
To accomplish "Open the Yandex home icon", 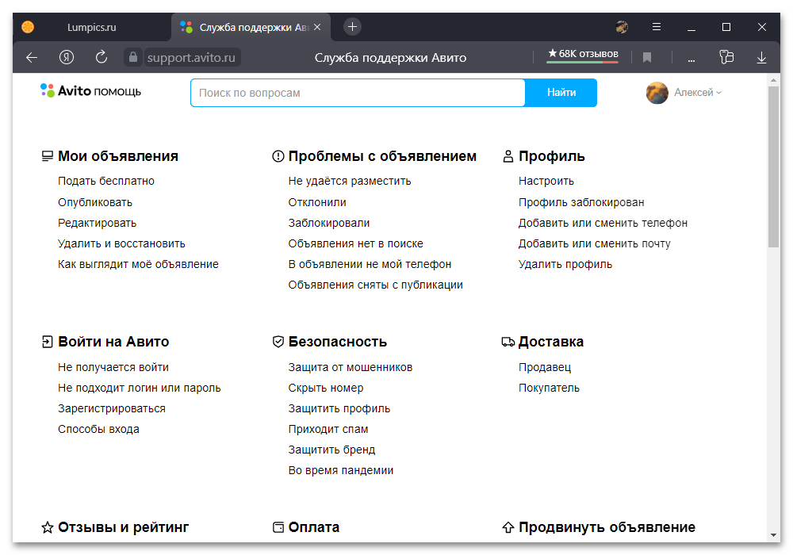I will [67, 58].
